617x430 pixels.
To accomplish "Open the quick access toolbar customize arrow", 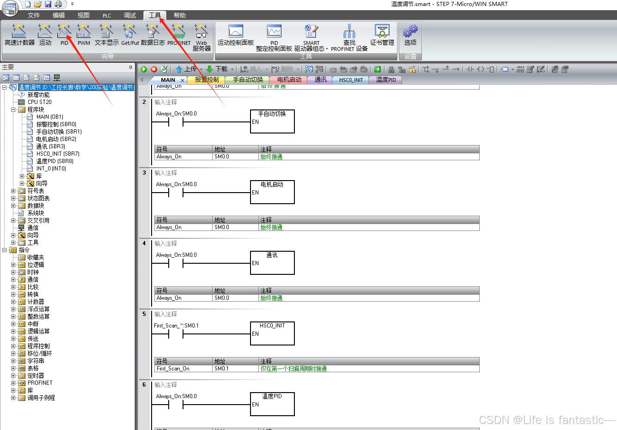I will click(x=72, y=4).
